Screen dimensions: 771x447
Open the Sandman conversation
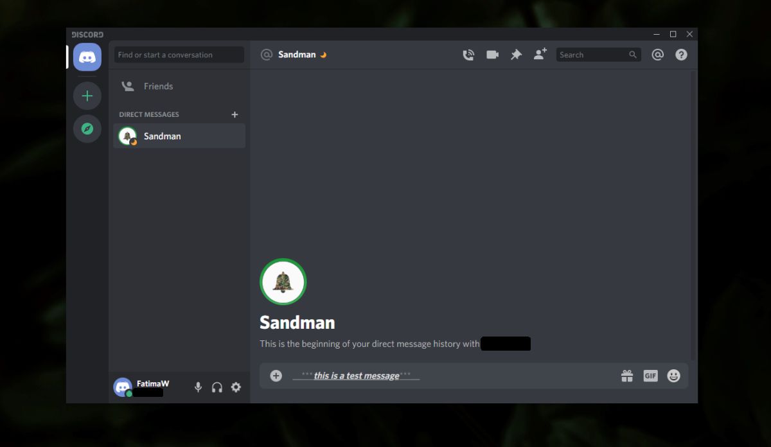point(163,136)
